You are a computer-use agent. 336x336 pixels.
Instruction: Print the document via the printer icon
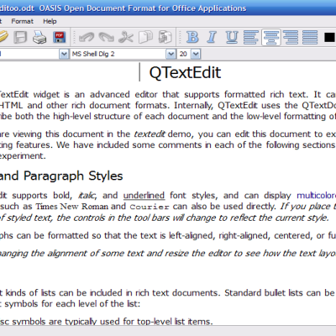pos(39,37)
